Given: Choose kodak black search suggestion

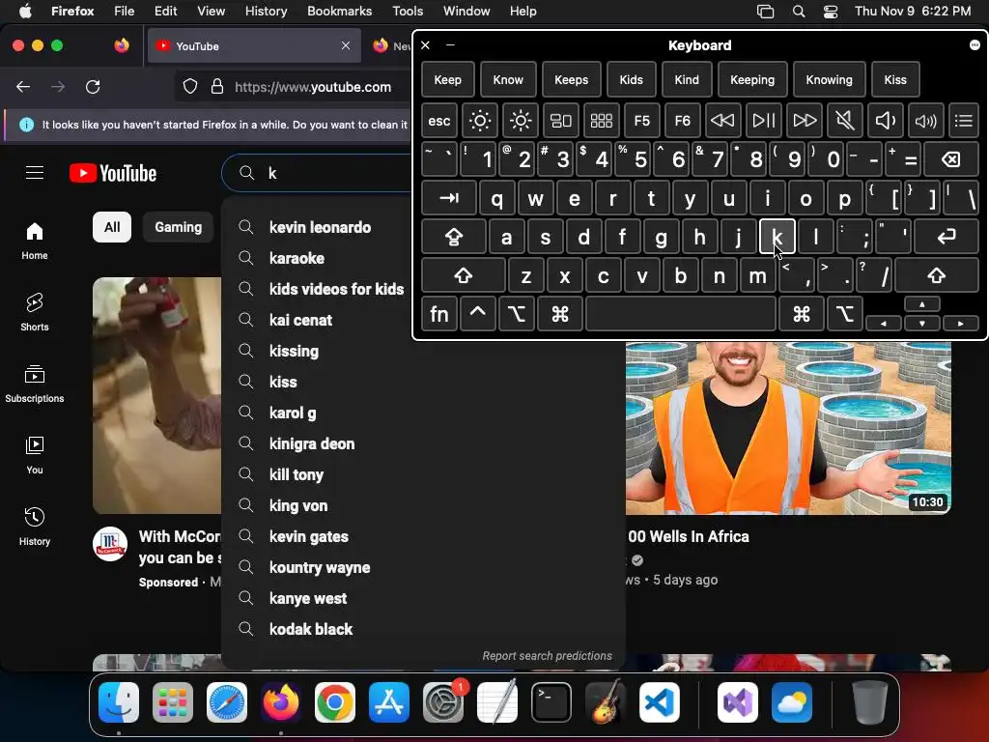Looking at the screenshot, I should click(423, 629).
